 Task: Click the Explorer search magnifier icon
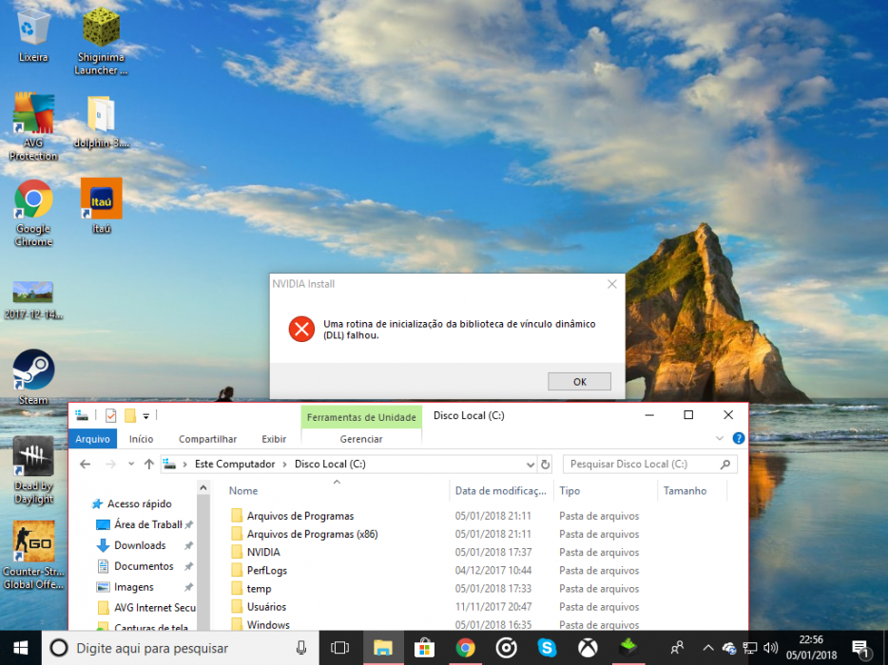[x=725, y=465]
